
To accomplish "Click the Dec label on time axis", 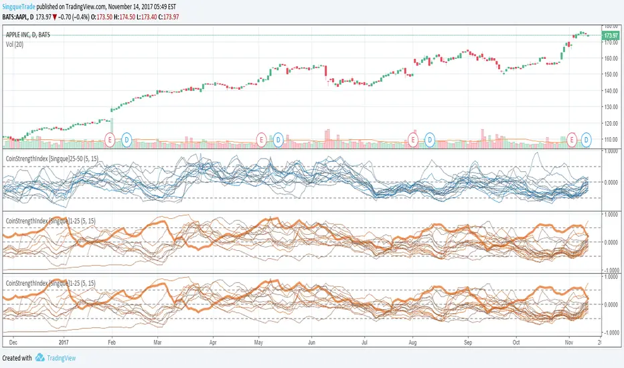I will [x=13, y=342].
